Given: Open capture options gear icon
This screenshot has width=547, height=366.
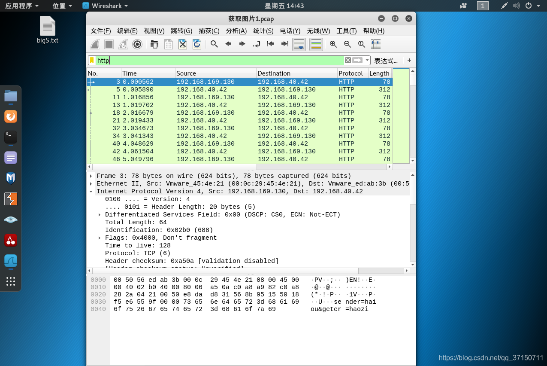Looking at the screenshot, I should point(137,44).
